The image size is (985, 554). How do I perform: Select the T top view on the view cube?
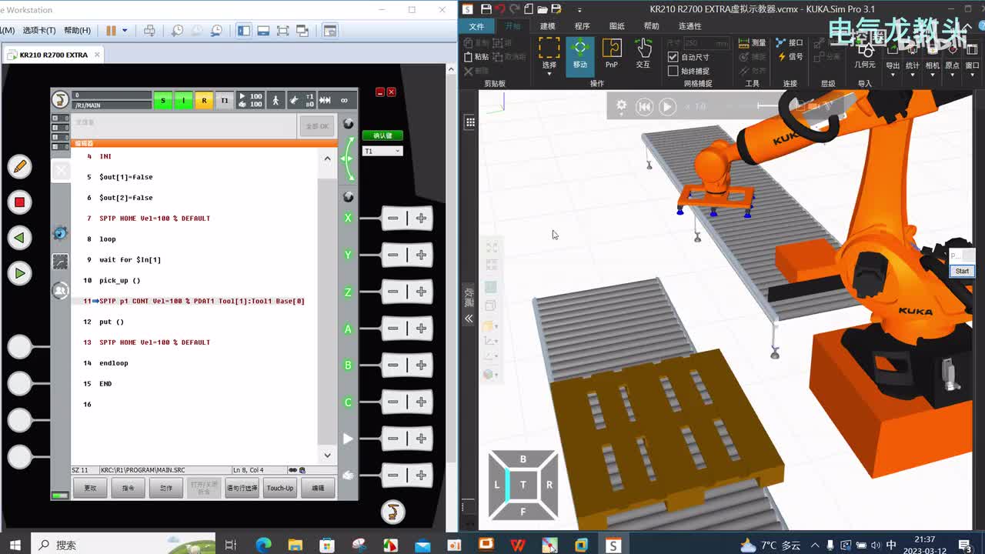click(523, 485)
